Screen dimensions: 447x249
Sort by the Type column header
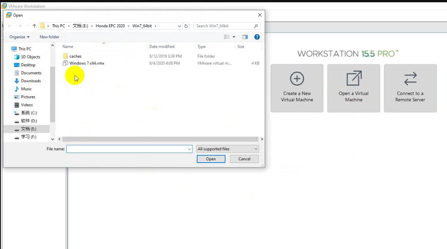201,47
